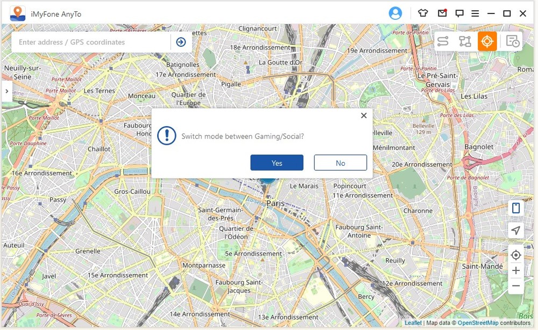Click the 'Chaillot' map label
Image resolution: width=538 pixels, height=330 pixels.
pyautogui.click(x=99, y=149)
